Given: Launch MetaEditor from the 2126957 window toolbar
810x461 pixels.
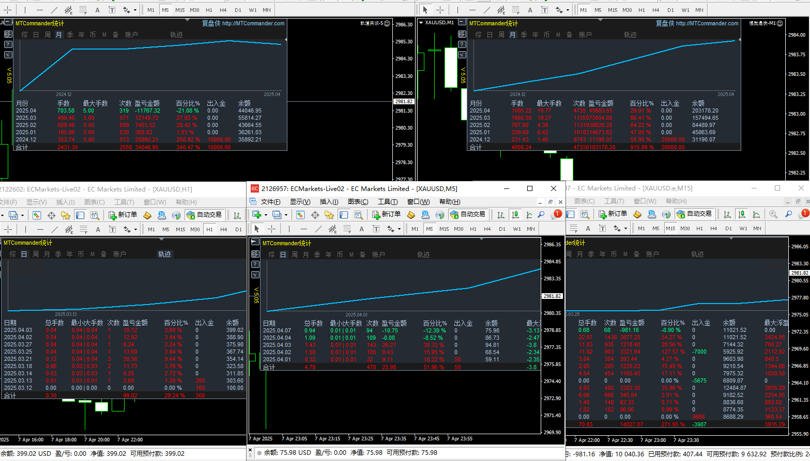Looking at the screenshot, I should [x=411, y=214].
